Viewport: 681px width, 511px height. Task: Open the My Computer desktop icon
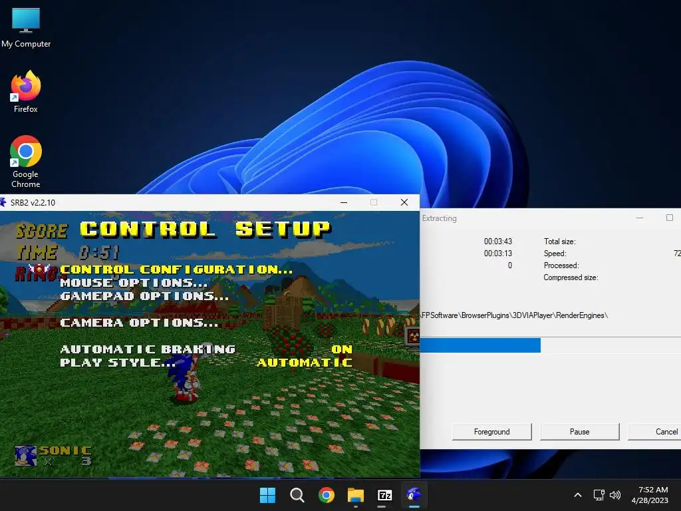click(26, 27)
